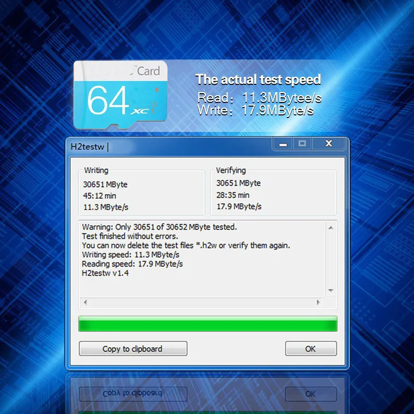Select '11.3 MByte/s' in Writing group

tap(106, 208)
